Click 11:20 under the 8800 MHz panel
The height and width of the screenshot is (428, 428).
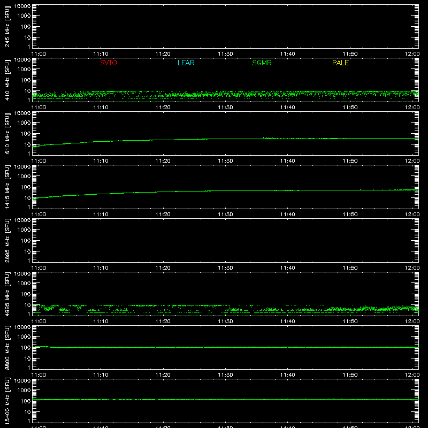click(x=163, y=375)
